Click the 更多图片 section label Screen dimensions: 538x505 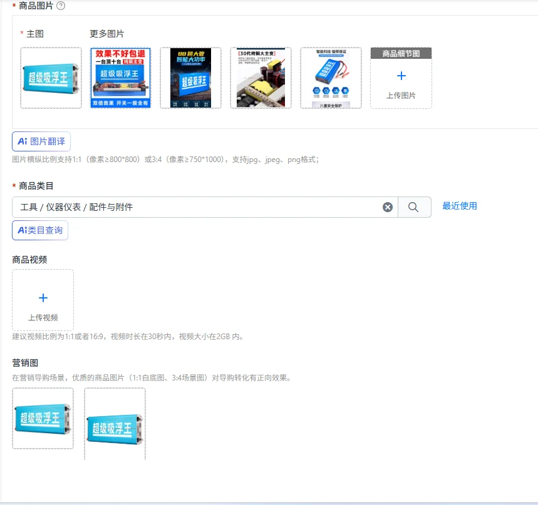tap(106, 34)
